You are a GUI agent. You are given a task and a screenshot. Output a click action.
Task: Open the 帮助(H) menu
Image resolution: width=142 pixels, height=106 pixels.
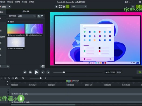coord(31,2)
